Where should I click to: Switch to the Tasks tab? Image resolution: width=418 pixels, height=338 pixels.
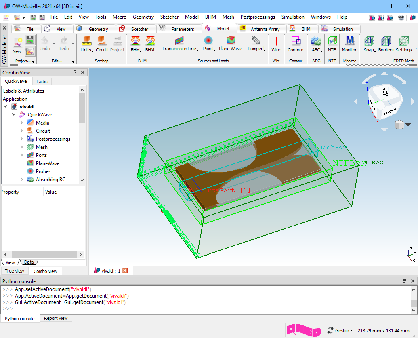[x=42, y=81]
